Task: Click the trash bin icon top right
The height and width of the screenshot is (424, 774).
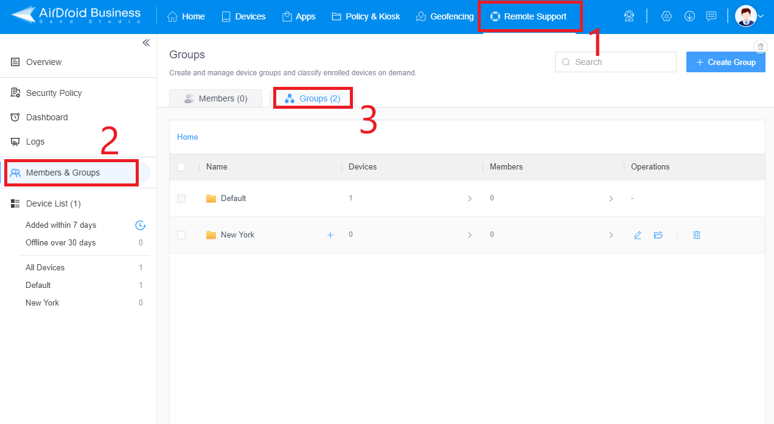Action: (761, 47)
